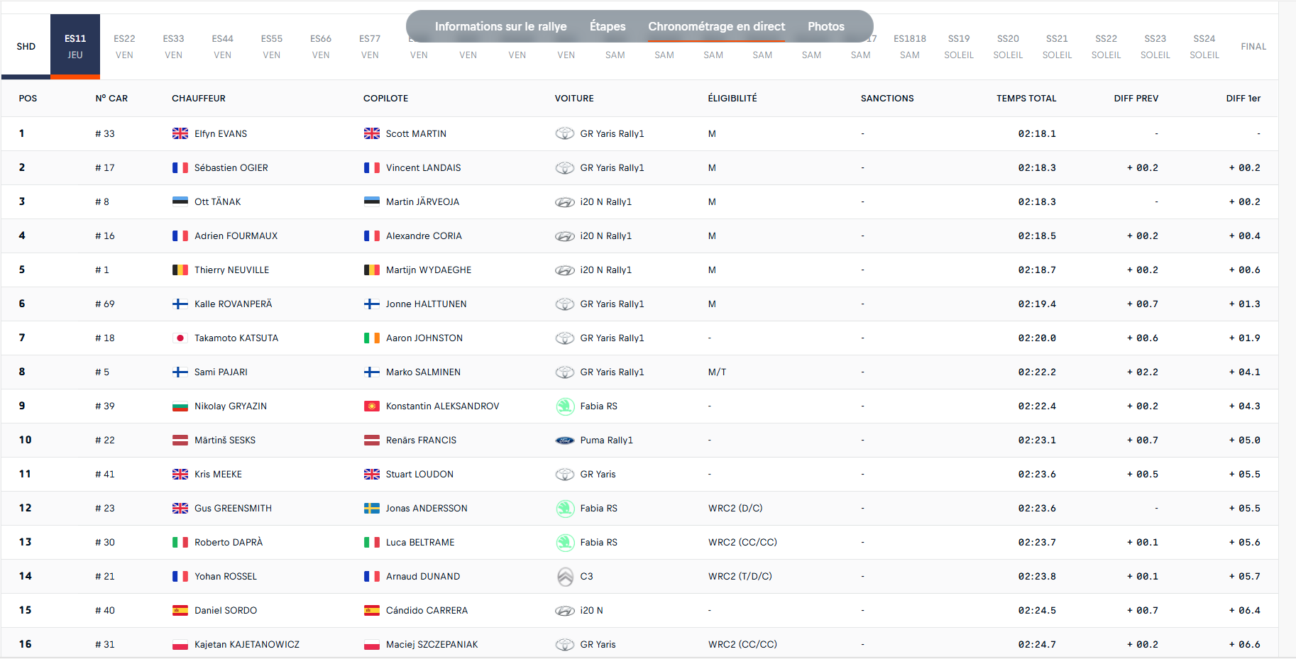The width and height of the screenshot is (1296, 659).
Task: Switch to the ES22 VEN stage tab
Action: click(x=124, y=46)
